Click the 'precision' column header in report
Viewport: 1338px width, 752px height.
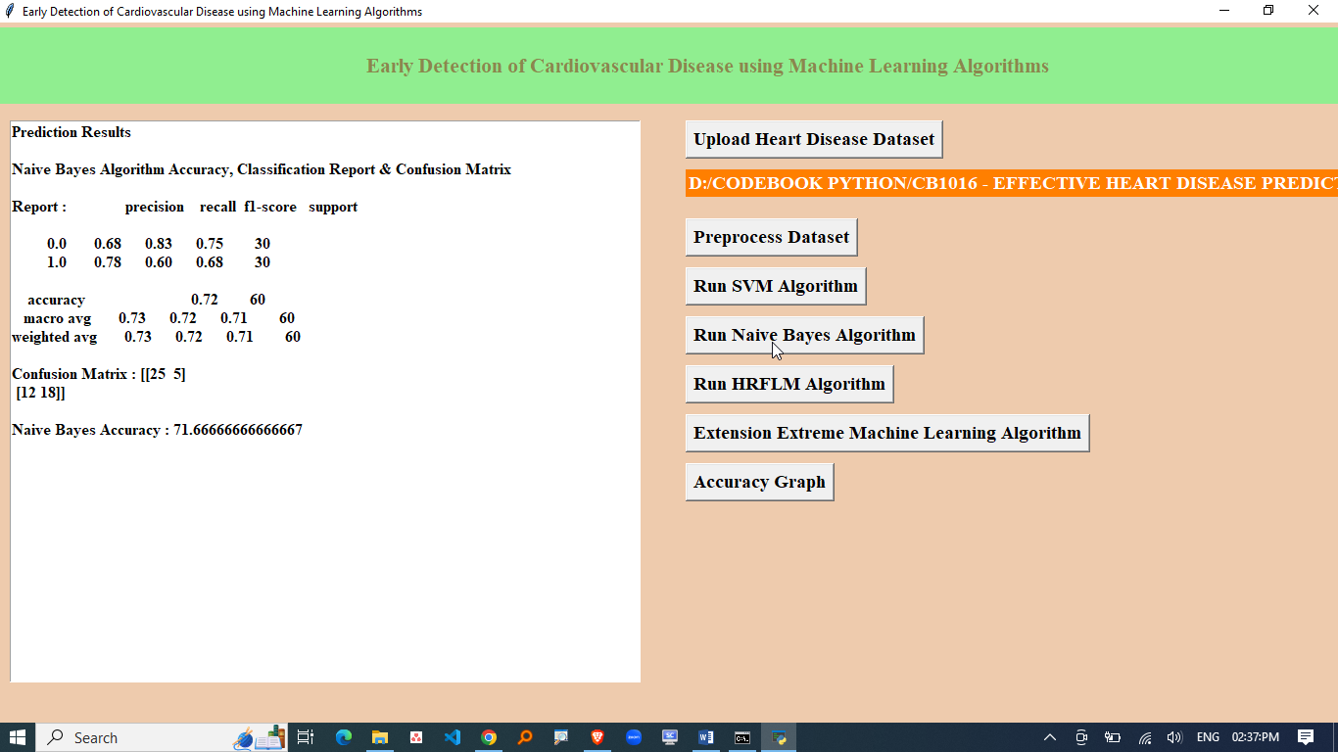(155, 207)
